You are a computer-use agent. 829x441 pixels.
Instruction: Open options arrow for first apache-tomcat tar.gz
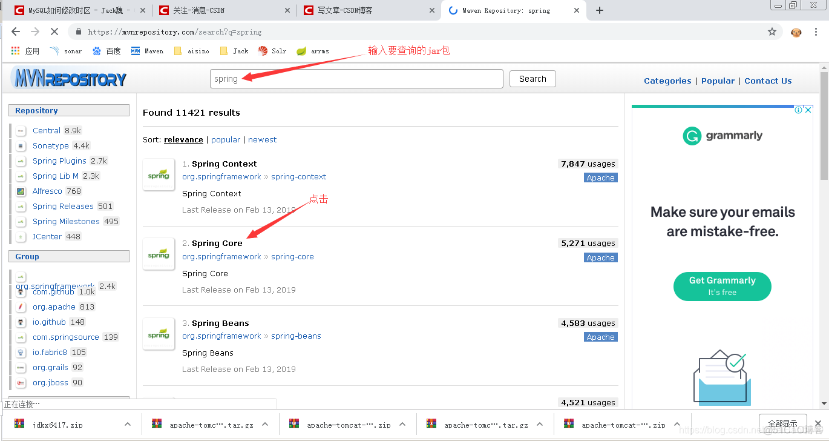click(x=265, y=425)
